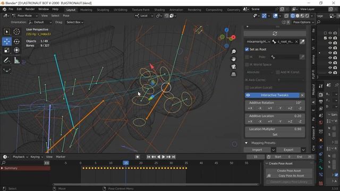The image size is (340, 191).
Task: Open the Export presets dropdown arrow
Action: pyautogui.click(x=303, y=150)
